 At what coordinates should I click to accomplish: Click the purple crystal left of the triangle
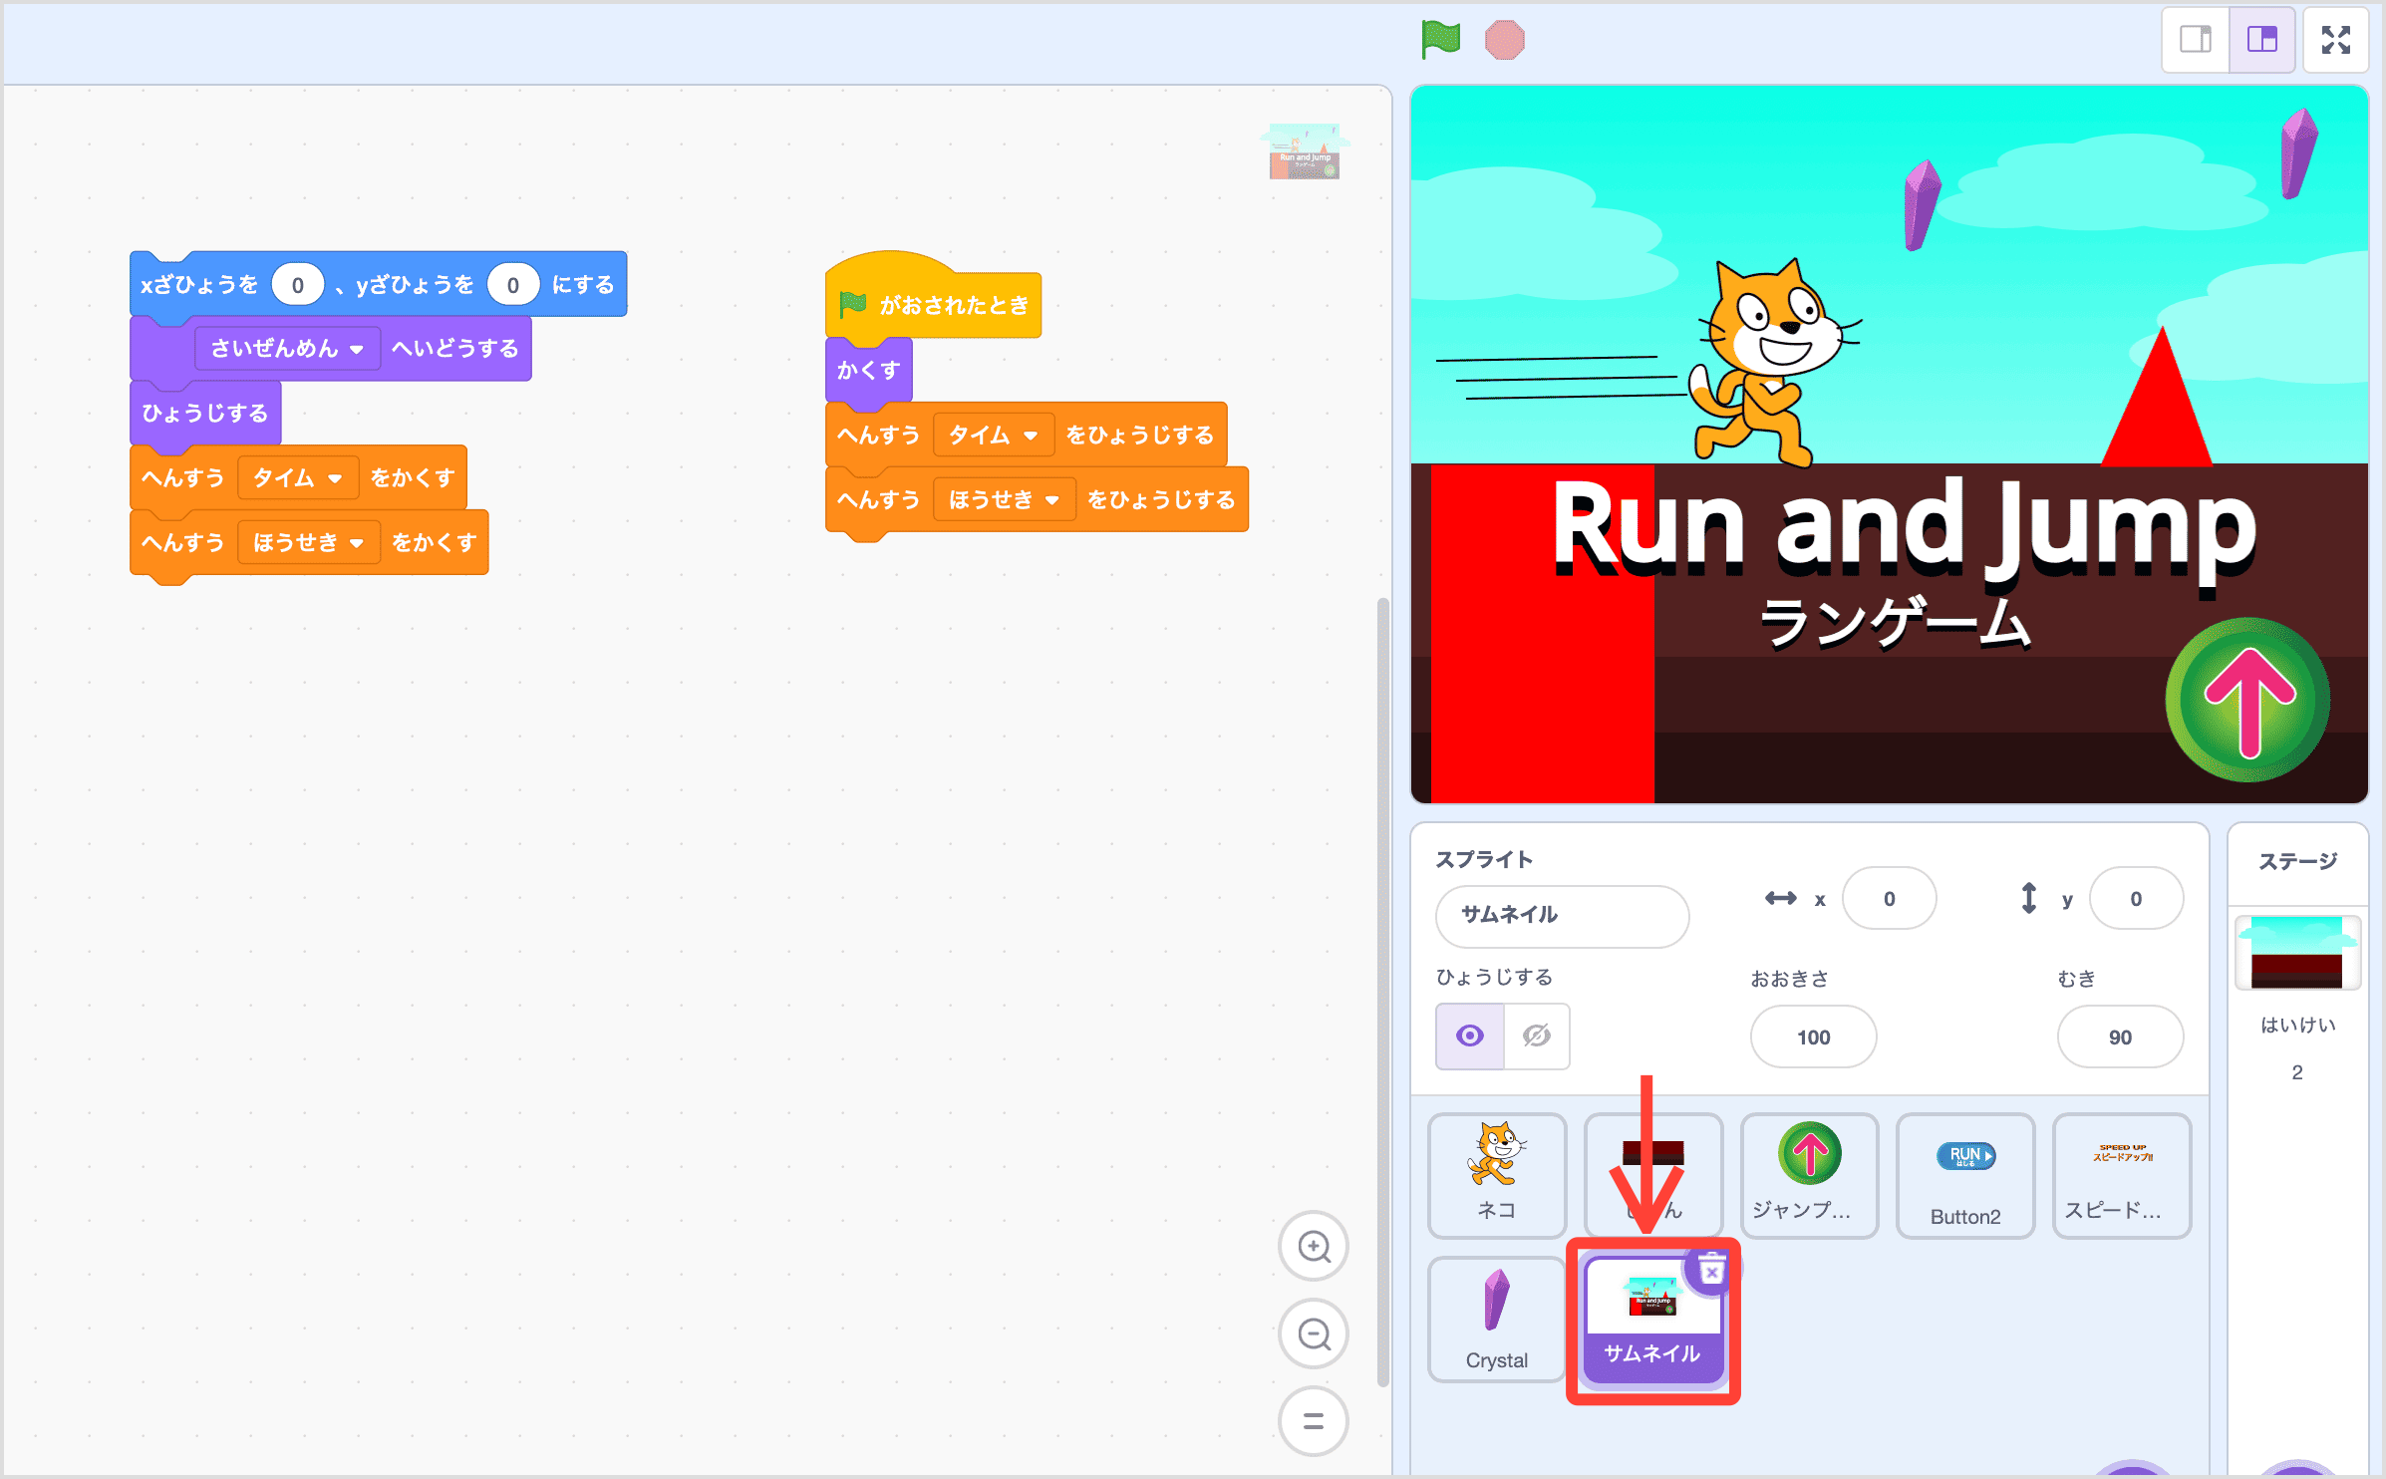click(x=1921, y=205)
